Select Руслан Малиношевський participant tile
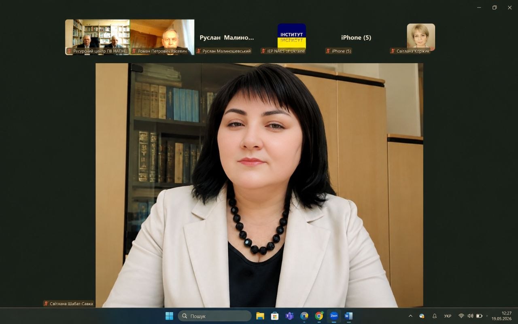This screenshot has width=518, height=324. point(227,37)
